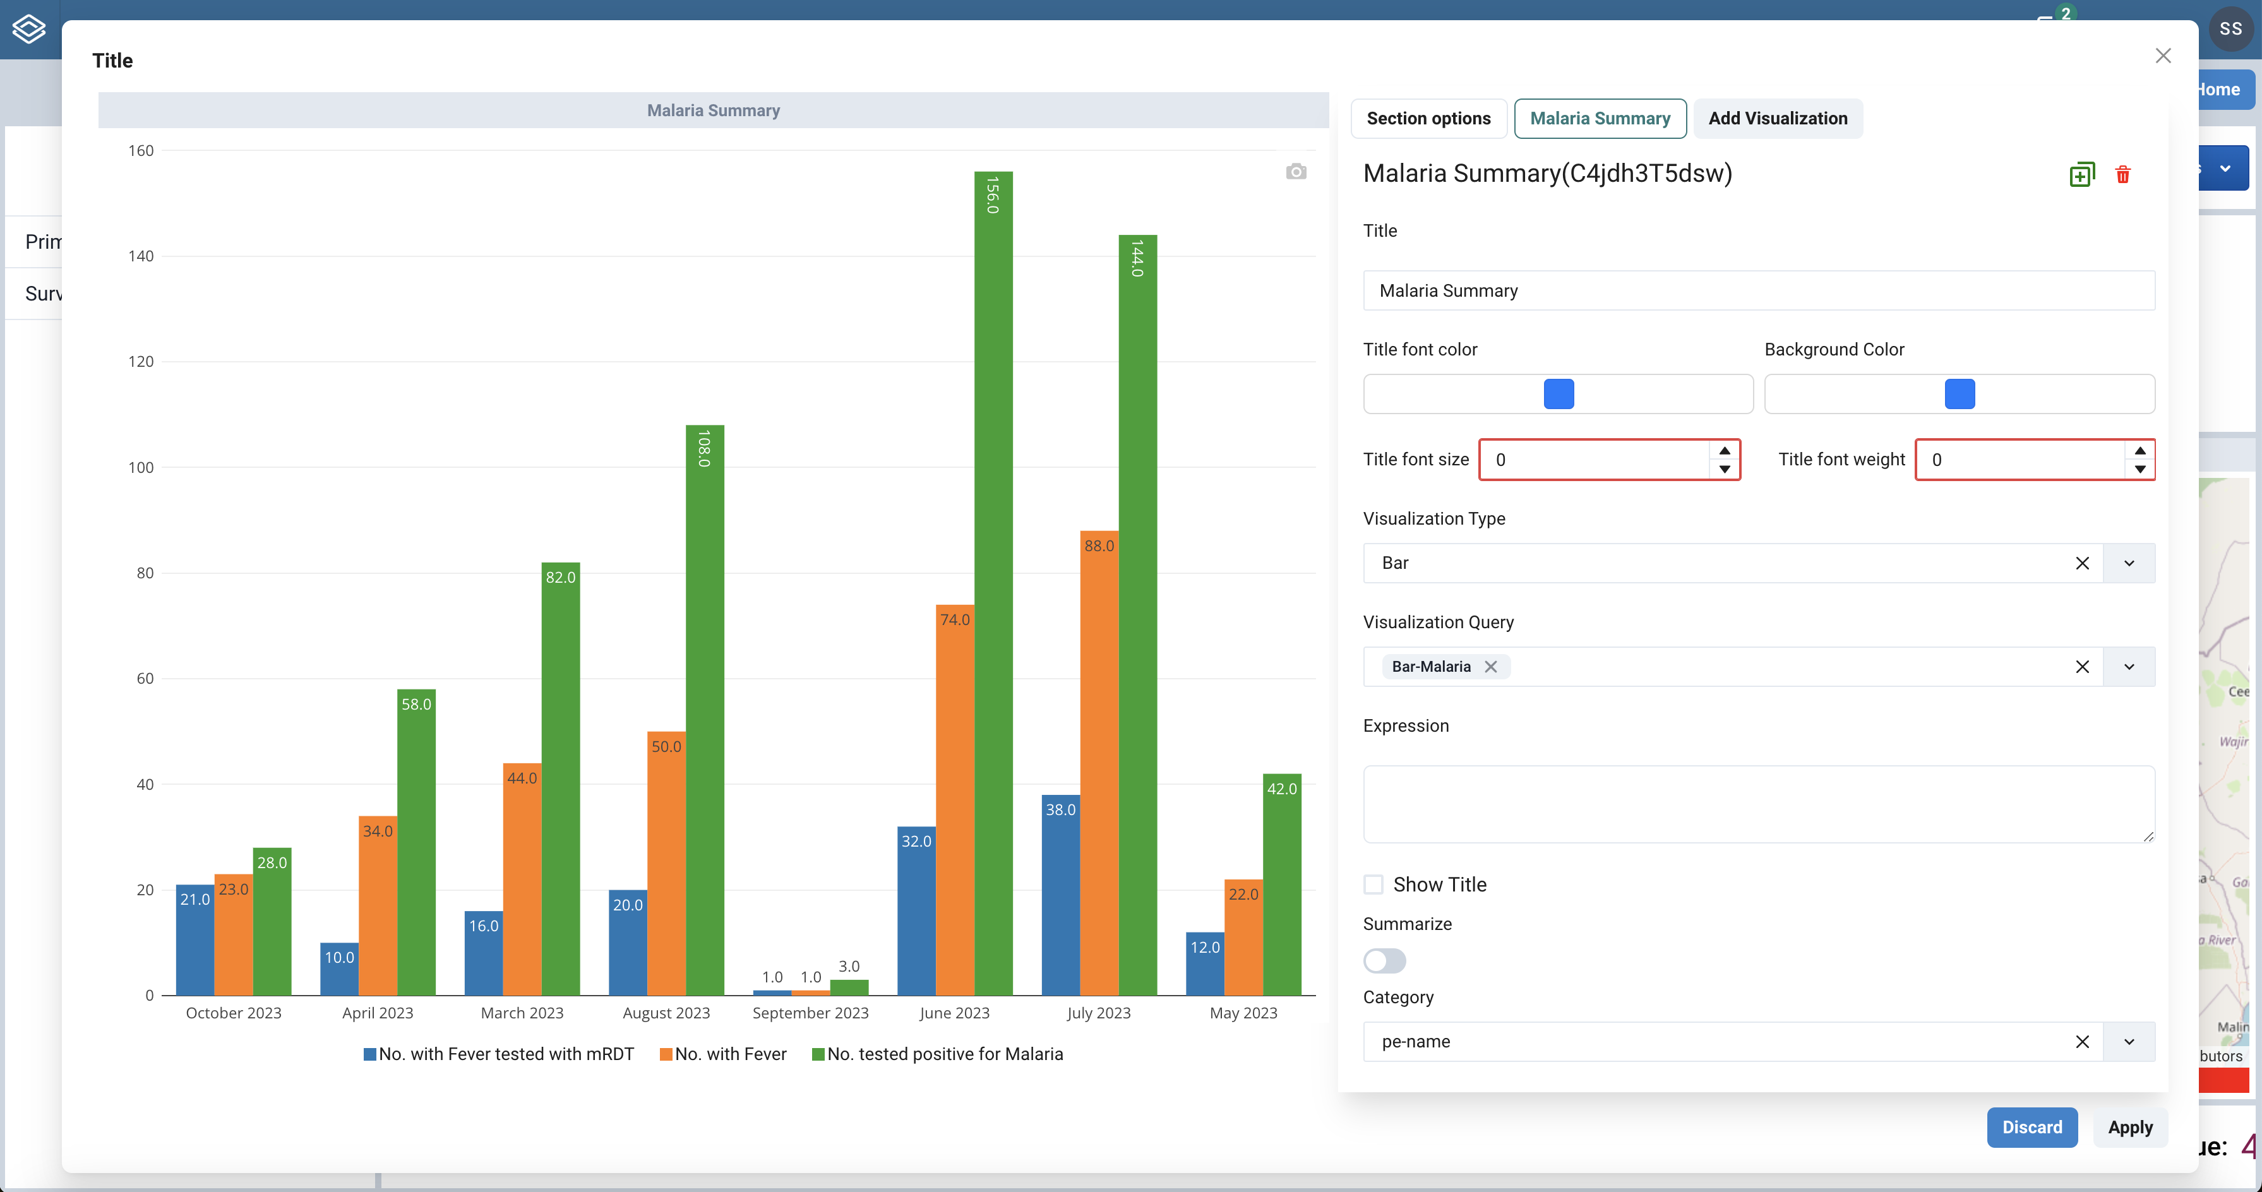Clear the Bar visualization type selection
This screenshot has width=2262, height=1192.
[x=2081, y=564]
